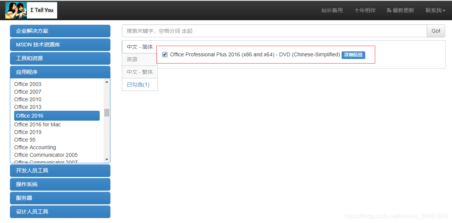Select Office 2010 in the list
This screenshot has height=223, width=452.
(28, 99)
